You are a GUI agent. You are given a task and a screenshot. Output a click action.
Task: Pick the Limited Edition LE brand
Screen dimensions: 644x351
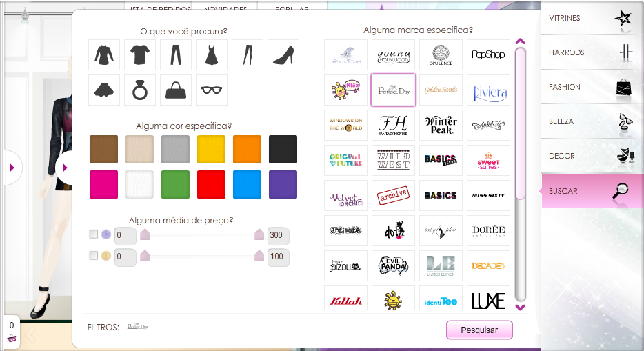(x=441, y=266)
